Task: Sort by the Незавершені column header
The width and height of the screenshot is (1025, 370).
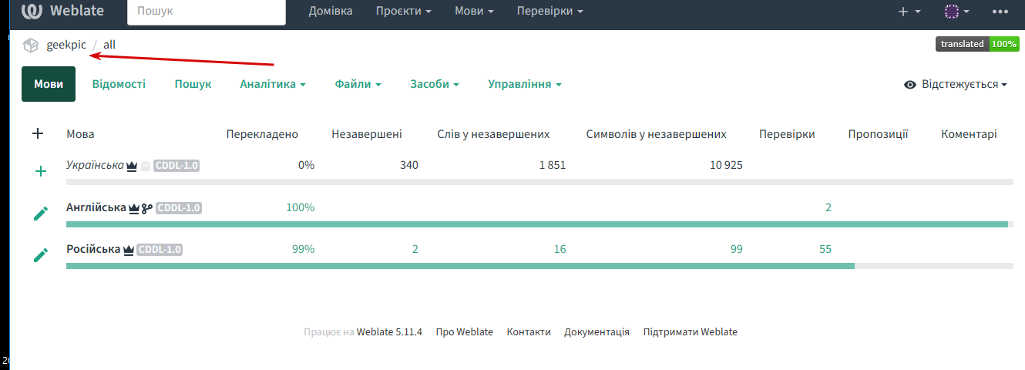Action: click(x=367, y=134)
